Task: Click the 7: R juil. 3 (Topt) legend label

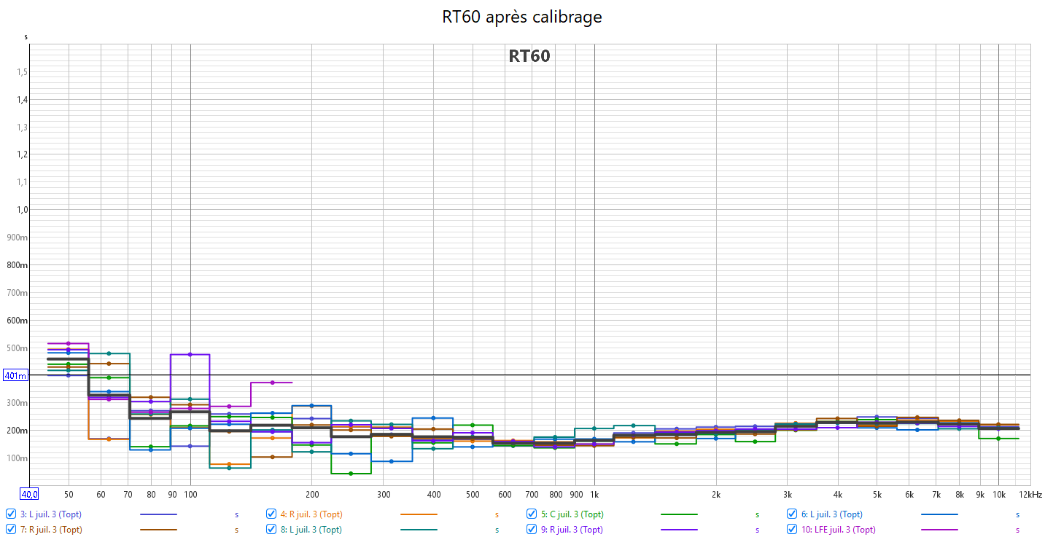Action: pos(51,530)
